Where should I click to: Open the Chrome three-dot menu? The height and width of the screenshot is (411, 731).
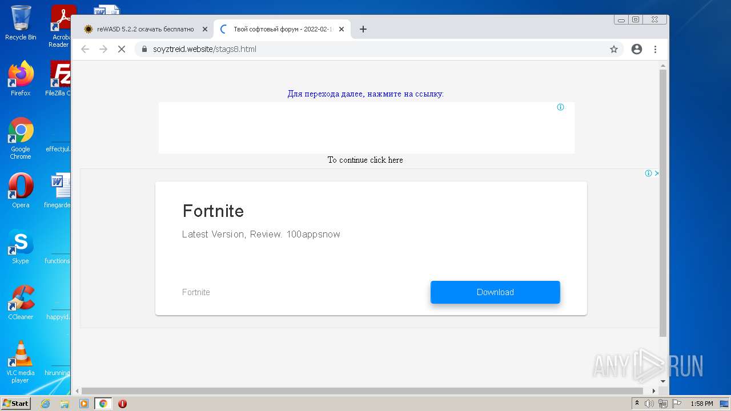[x=656, y=49]
